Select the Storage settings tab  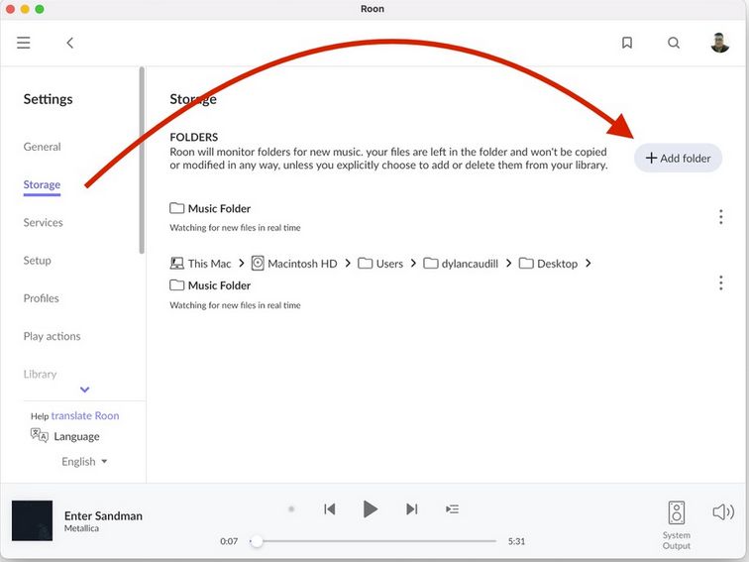tap(42, 184)
